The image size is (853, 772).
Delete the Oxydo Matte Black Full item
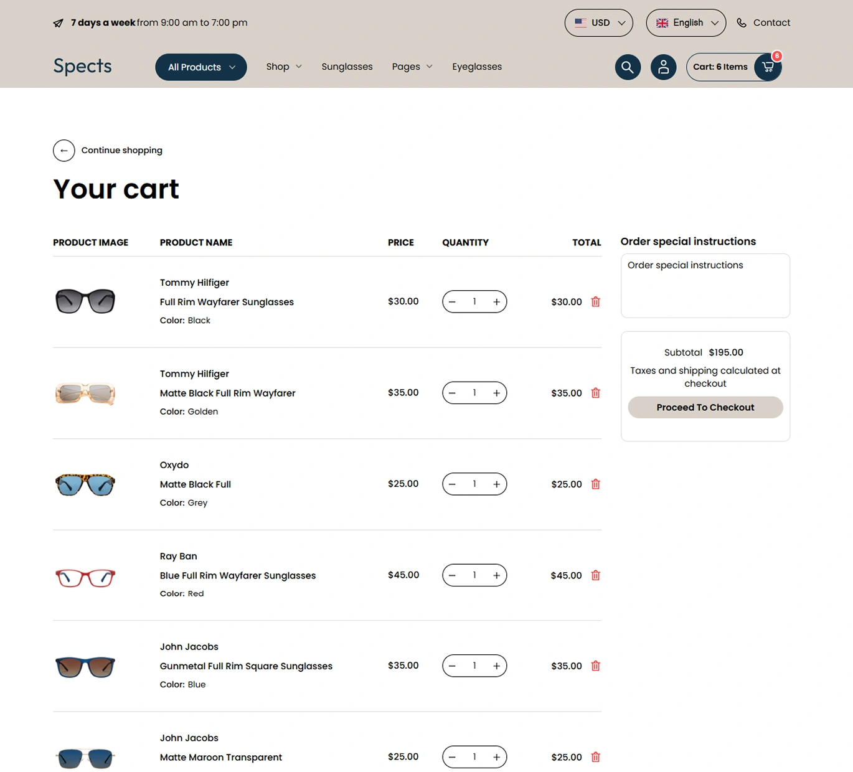596,484
